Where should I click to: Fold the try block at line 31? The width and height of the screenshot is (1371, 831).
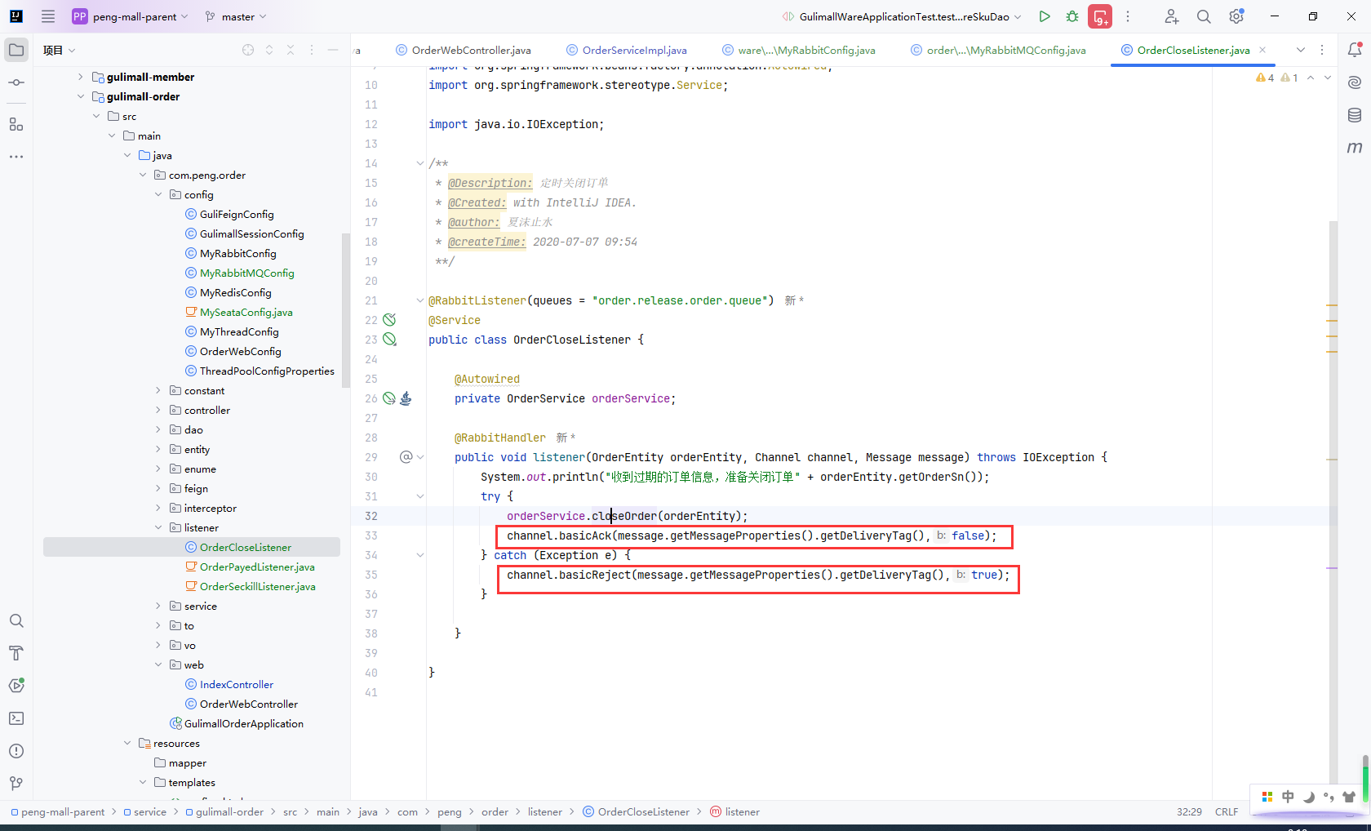[420, 496]
